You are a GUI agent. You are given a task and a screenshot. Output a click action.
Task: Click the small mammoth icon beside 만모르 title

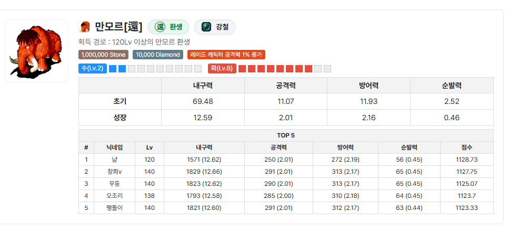(x=84, y=27)
